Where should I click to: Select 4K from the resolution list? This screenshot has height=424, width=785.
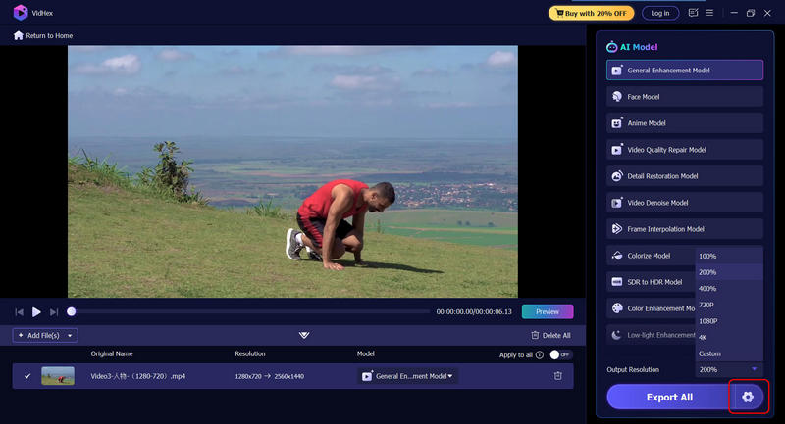tap(703, 337)
